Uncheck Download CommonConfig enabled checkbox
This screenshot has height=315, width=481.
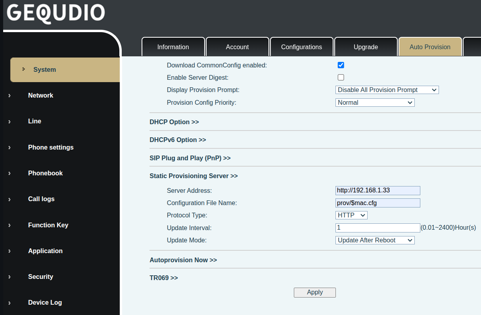341,65
